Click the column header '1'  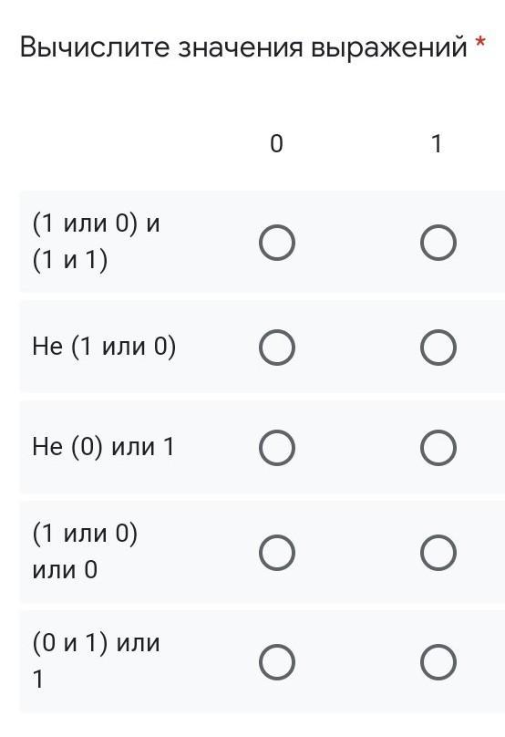(437, 143)
